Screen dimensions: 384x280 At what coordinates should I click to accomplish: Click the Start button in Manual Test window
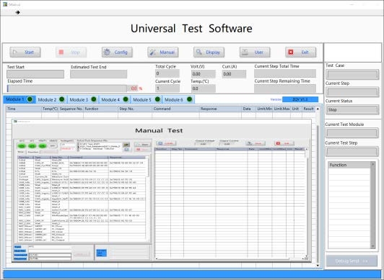pyautogui.click(x=142, y=145)
